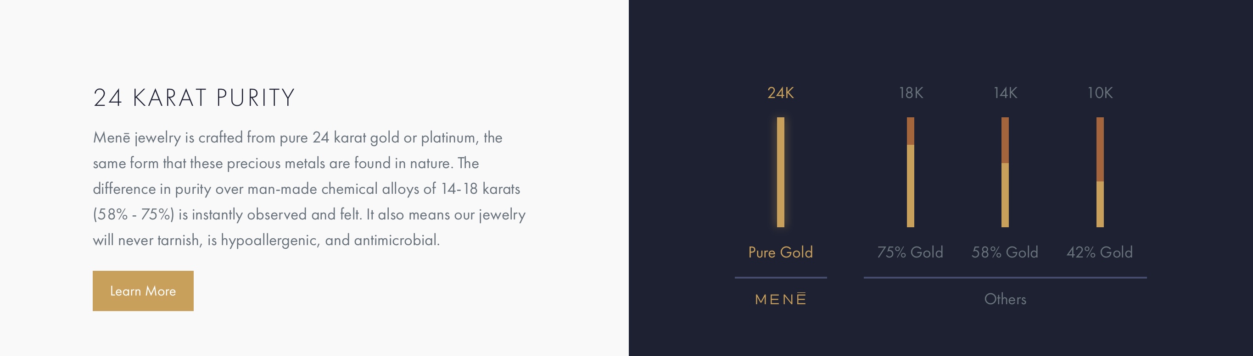Click the 14K purity bar
Screen dimensions: 1253x356
[1005, 172]
